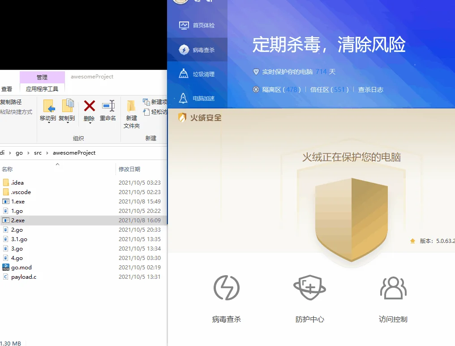Sort files by 名称 column header
The image size is (455, 346).
[7, 169]
